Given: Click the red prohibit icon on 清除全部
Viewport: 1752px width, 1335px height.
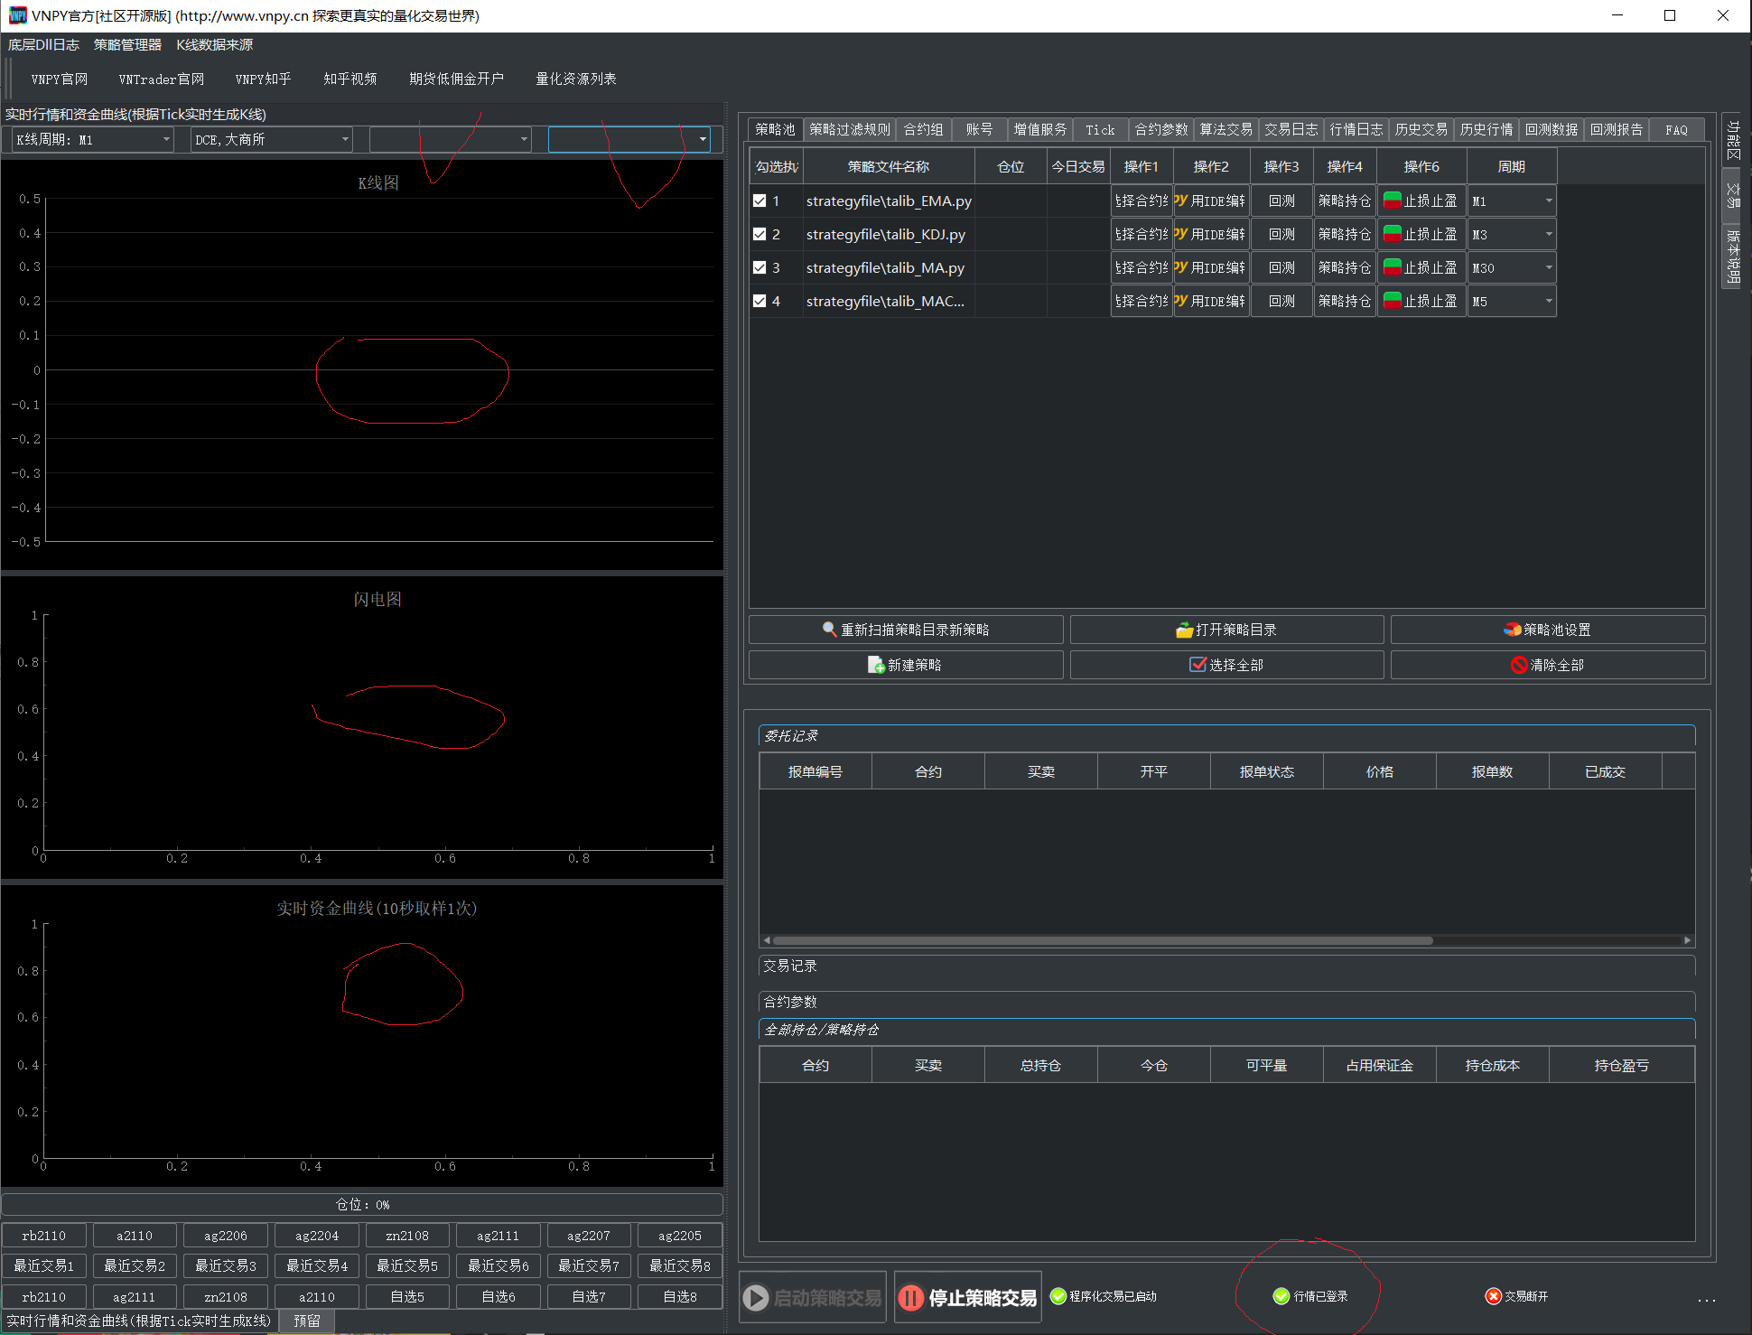Looking at the screenshot, I should click(x=1519, y=665).
